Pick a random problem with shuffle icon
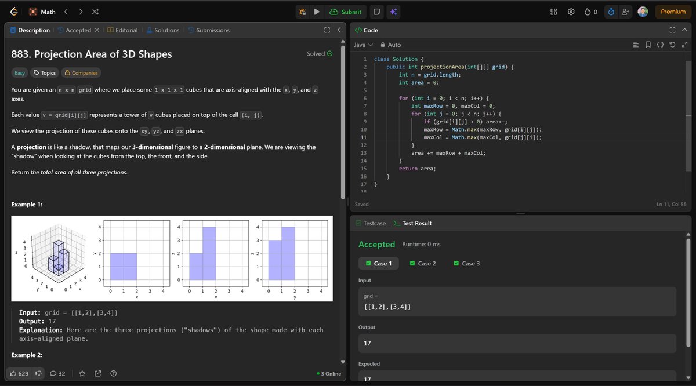 pyautogui.click(x=95, y=12)
